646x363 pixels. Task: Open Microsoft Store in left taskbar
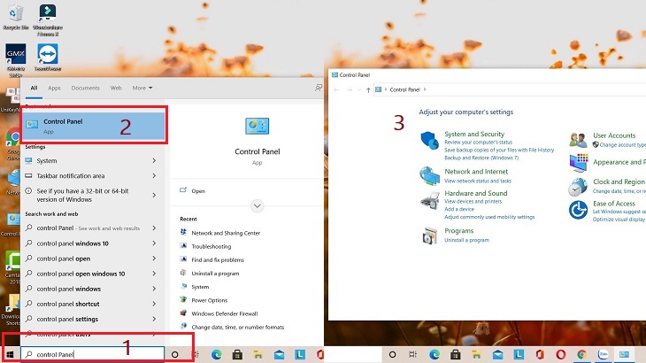[237, 354]
